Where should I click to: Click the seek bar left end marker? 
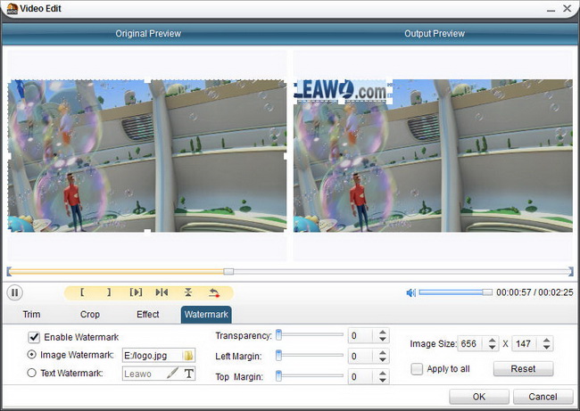pyautogui.click(x=9, y=272)
